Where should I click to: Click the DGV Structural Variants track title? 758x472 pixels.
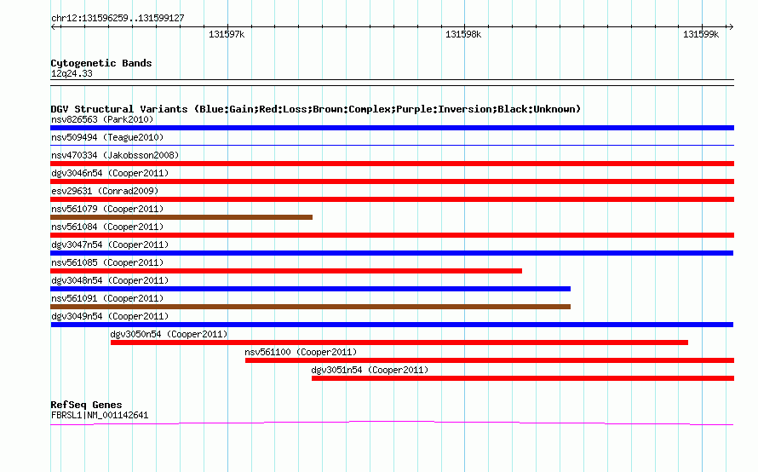[316, 109]
